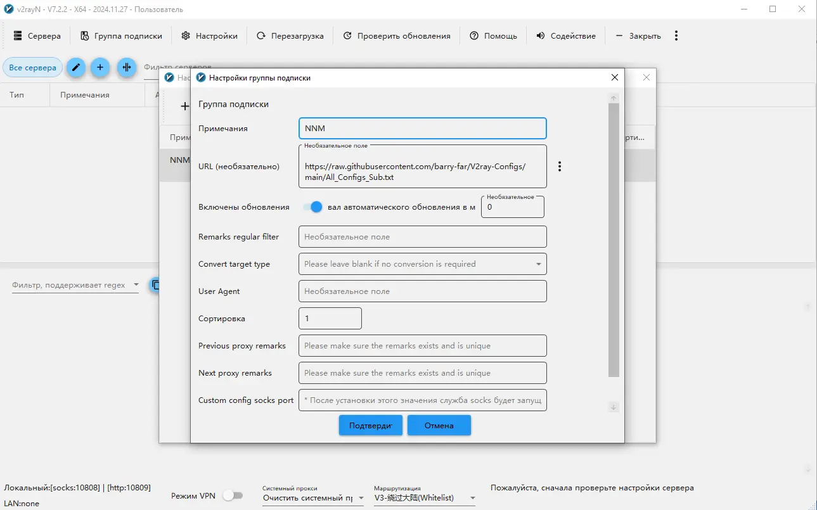Expand the Системный прокси dropdown
Screen dimensions: 817x510
pyautogui.click(x=313, y=498)
